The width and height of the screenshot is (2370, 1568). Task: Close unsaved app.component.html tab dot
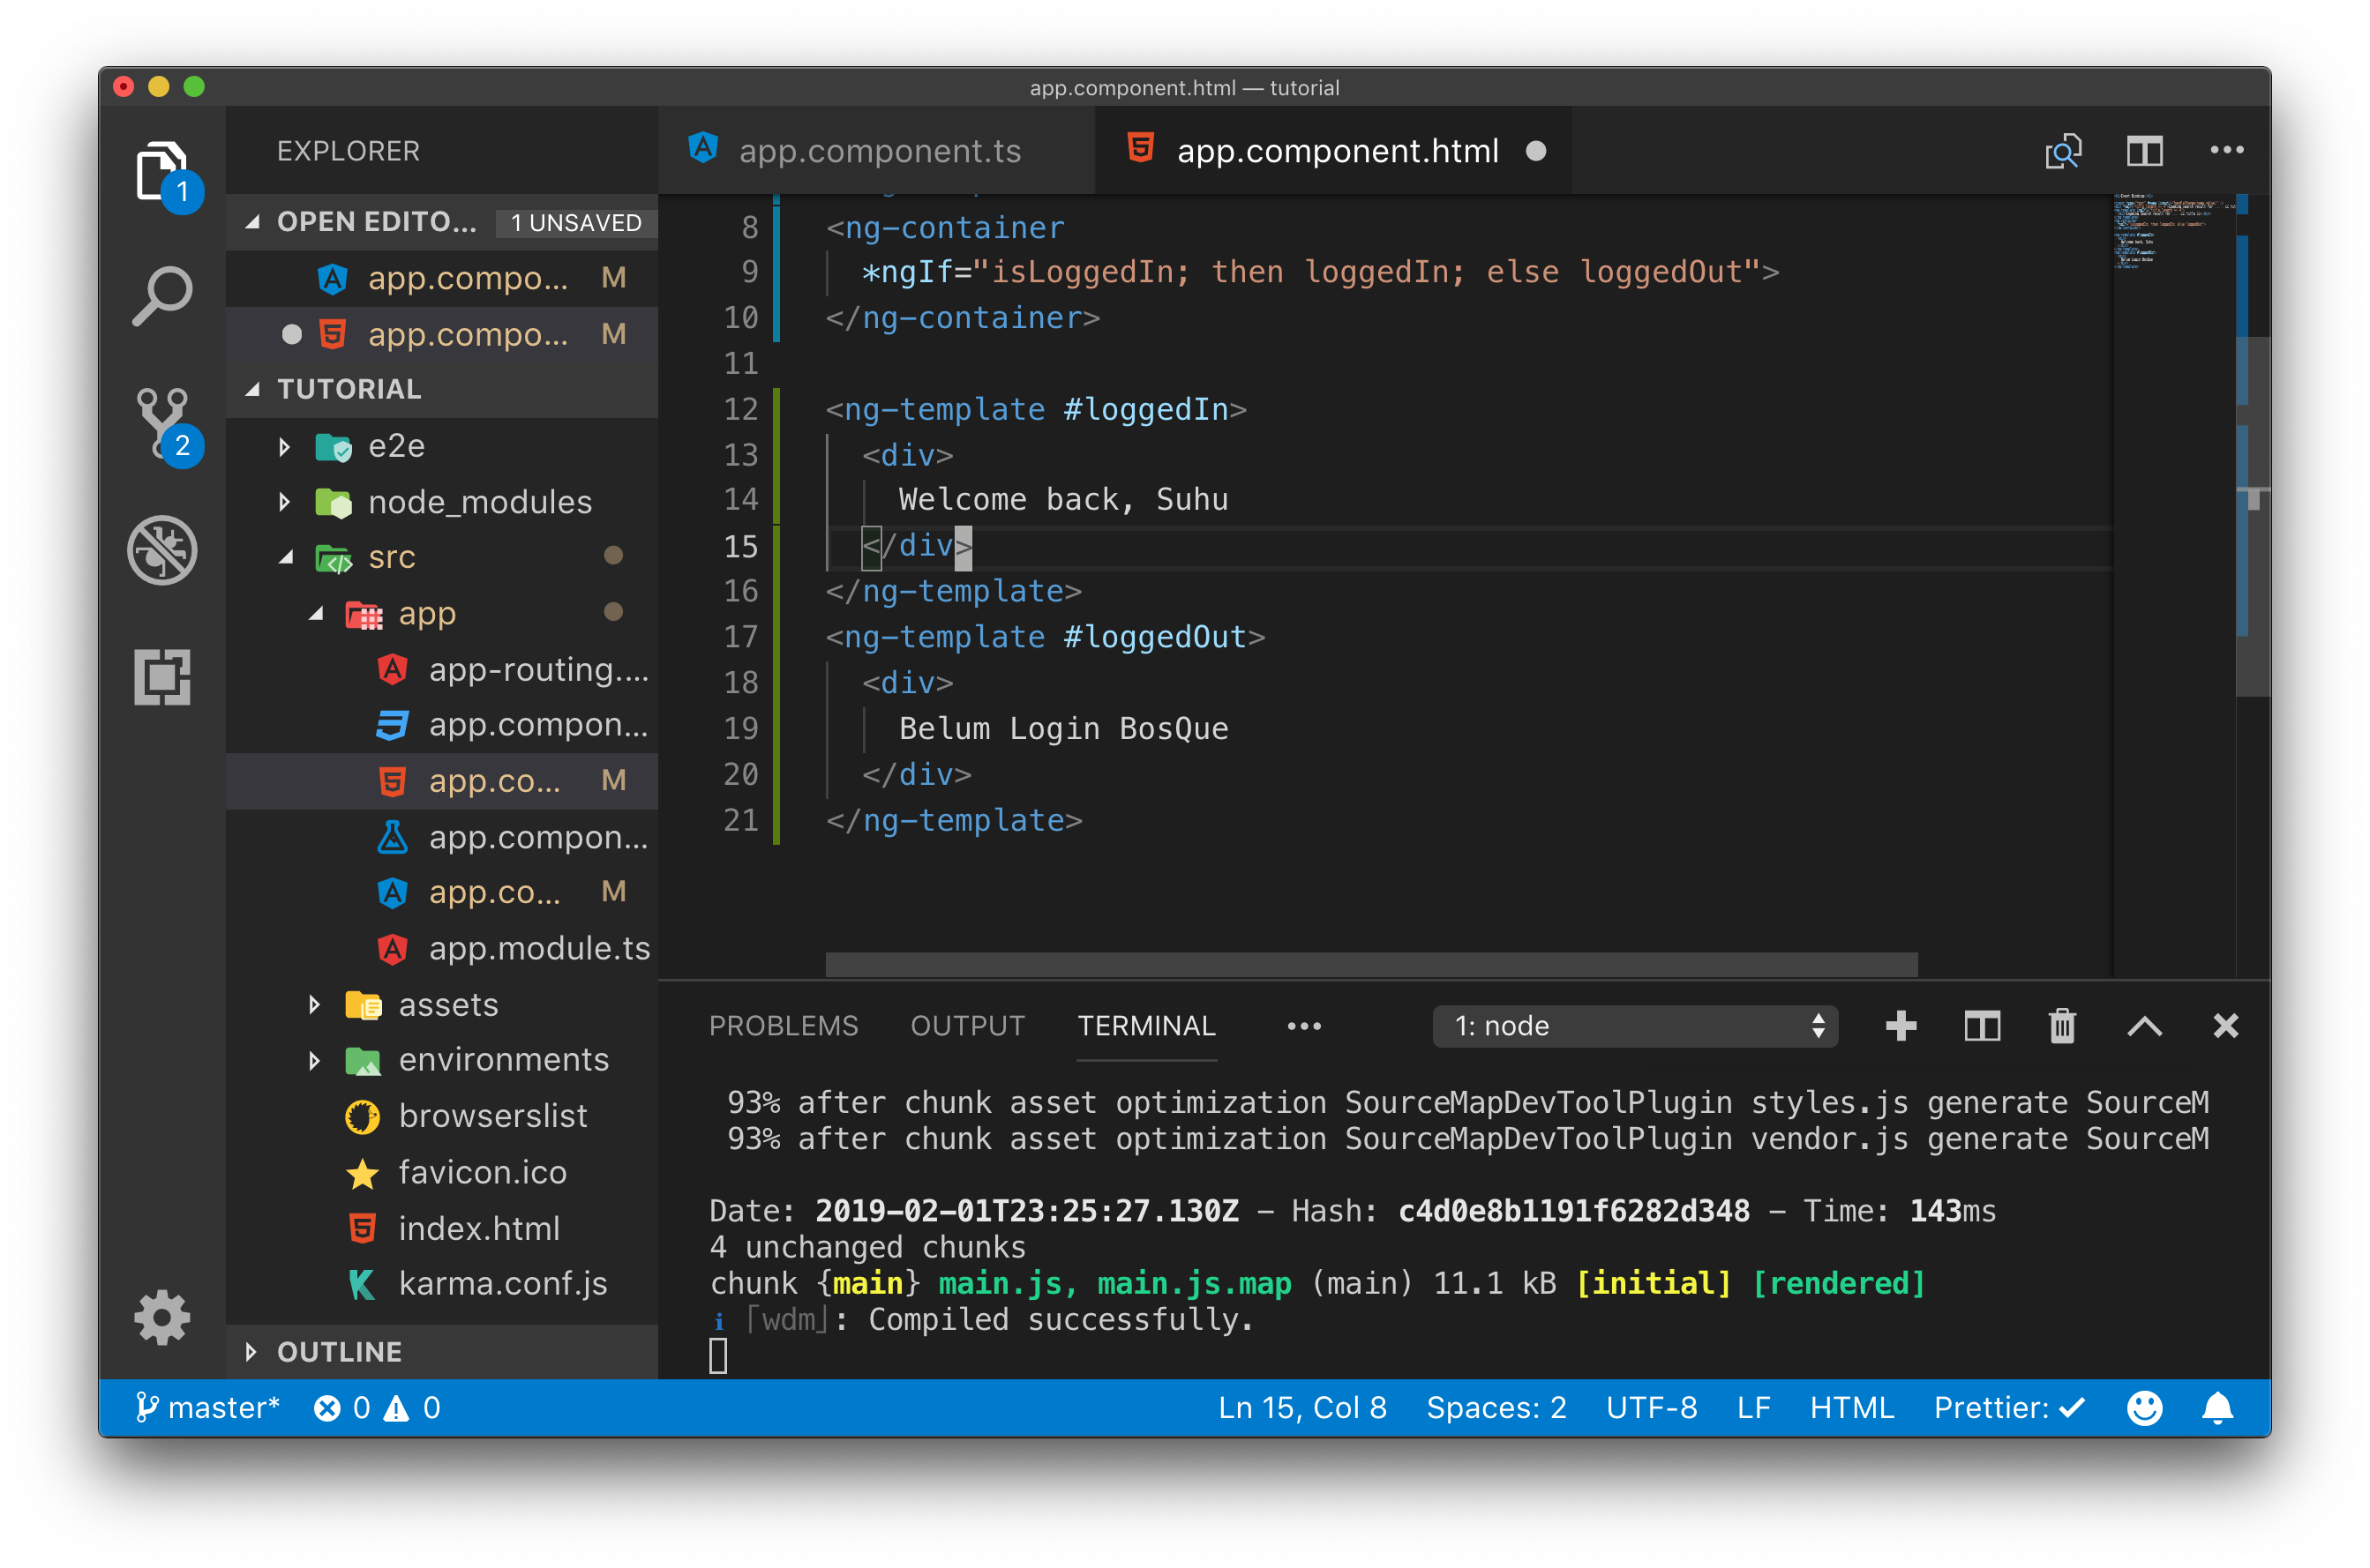click(1537, 151)
